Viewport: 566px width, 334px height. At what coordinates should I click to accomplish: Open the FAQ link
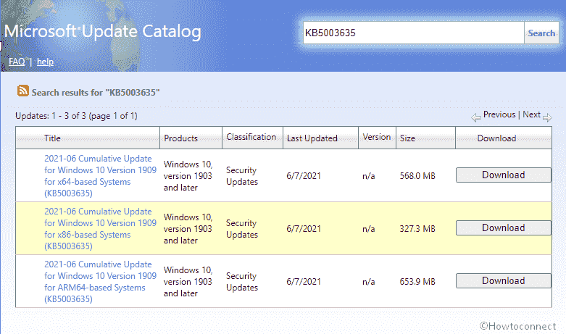tap(17, 62)
